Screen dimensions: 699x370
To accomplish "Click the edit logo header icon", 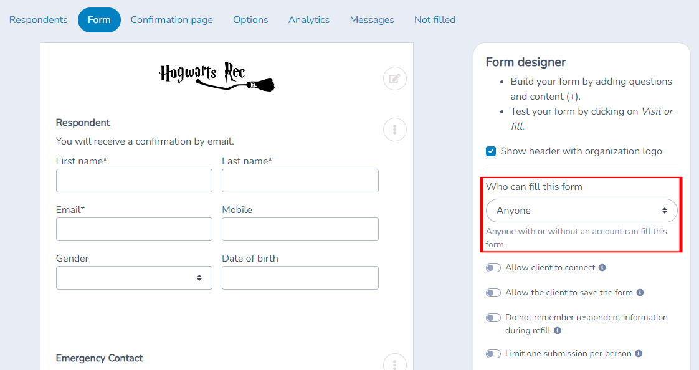I will click(394, 79).
